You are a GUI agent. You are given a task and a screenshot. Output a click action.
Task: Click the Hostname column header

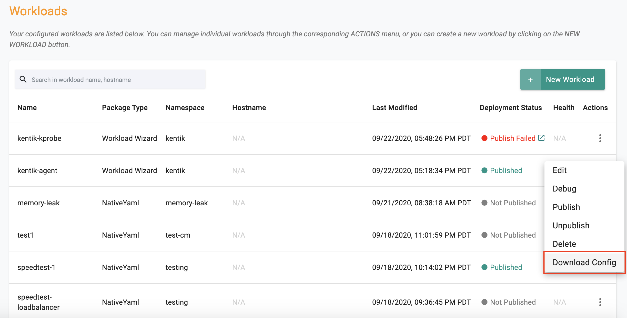(x=249, y=108)
